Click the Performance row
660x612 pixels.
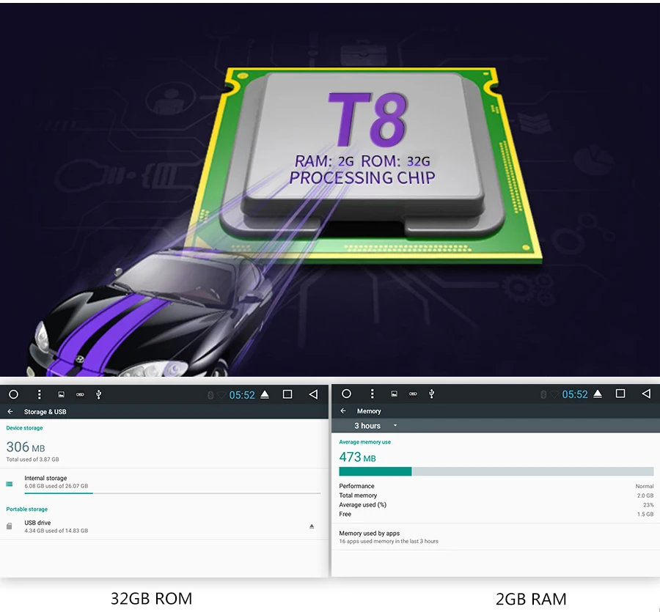496,486
